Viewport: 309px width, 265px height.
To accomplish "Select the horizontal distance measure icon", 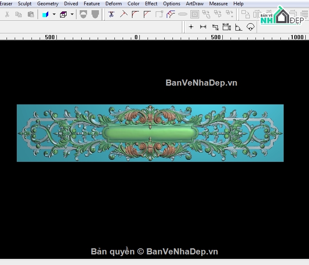I will (203, 27).
